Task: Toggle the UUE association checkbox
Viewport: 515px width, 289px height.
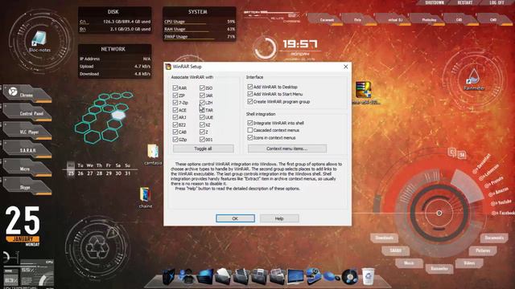Action: 202,117
